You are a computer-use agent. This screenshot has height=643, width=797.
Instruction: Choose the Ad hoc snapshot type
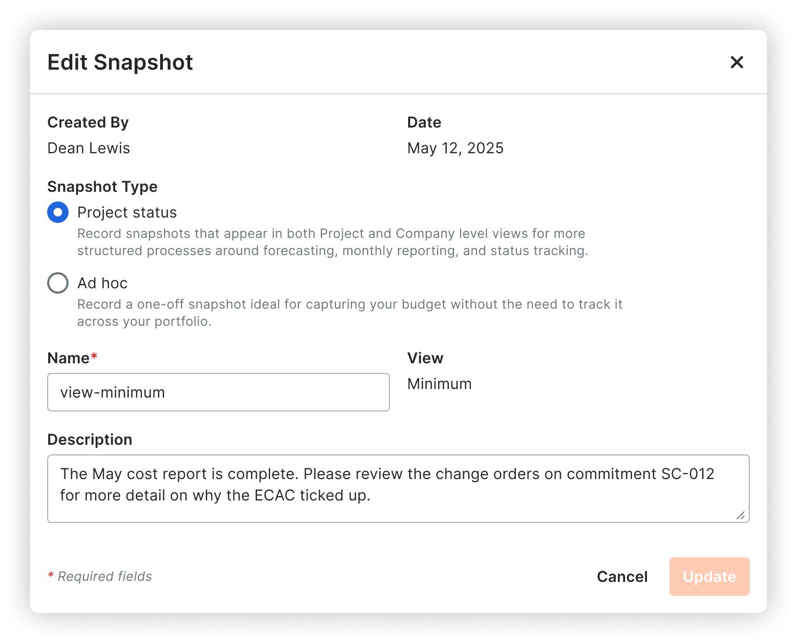click(x=57, y=283)
